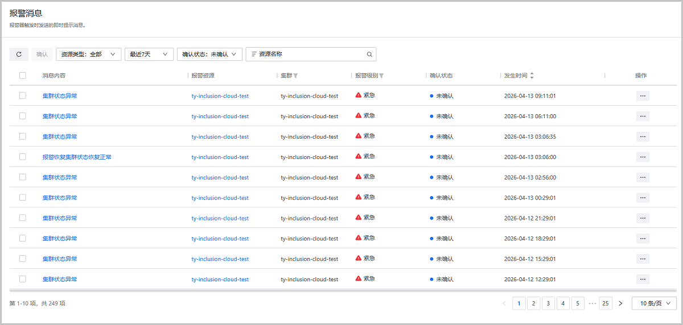Click the filter icon beside 集群 column
683x325 pixels.
pos(295,76)
